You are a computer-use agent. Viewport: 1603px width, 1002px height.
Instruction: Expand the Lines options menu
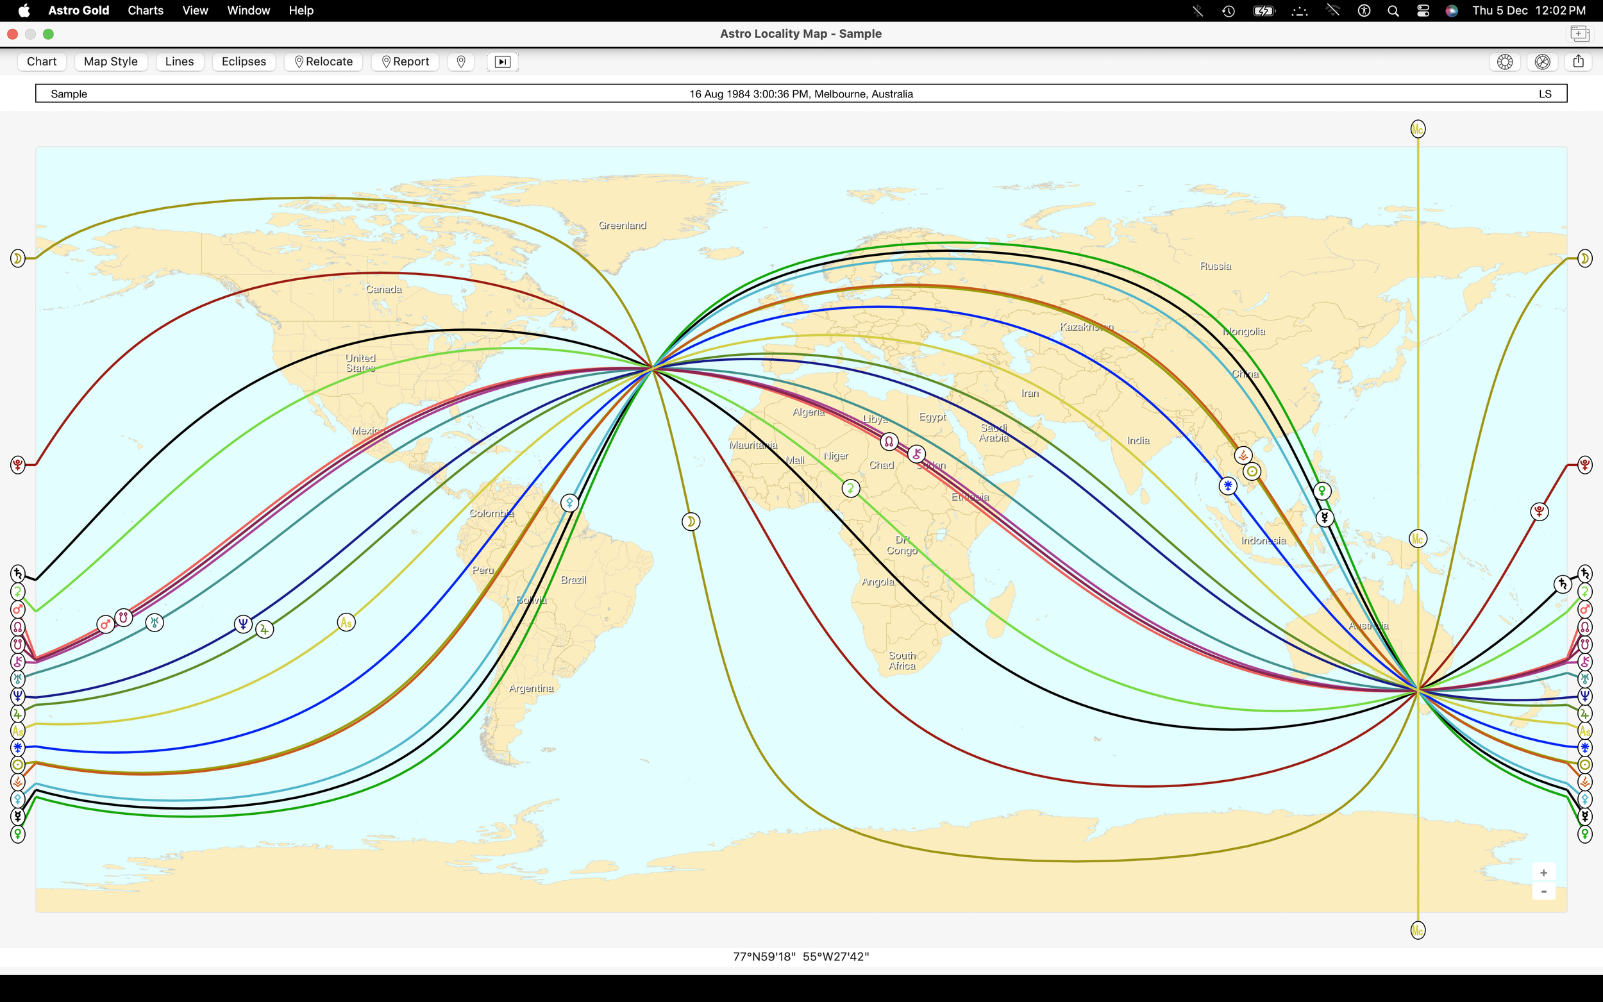pyautogui.click(x=180, y=62)
